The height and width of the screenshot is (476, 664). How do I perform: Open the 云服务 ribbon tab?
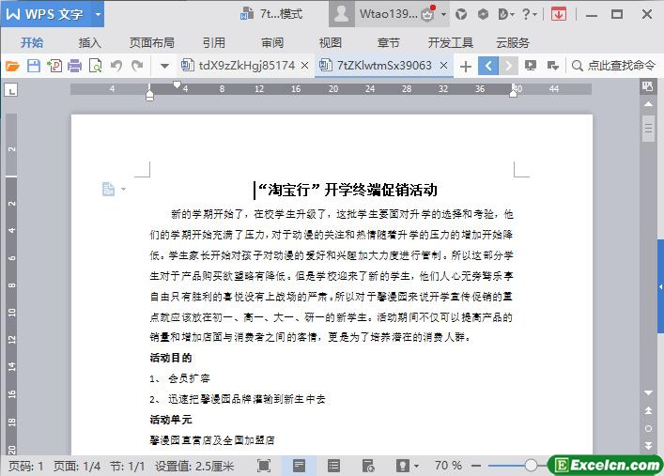[x=513, y=43]
